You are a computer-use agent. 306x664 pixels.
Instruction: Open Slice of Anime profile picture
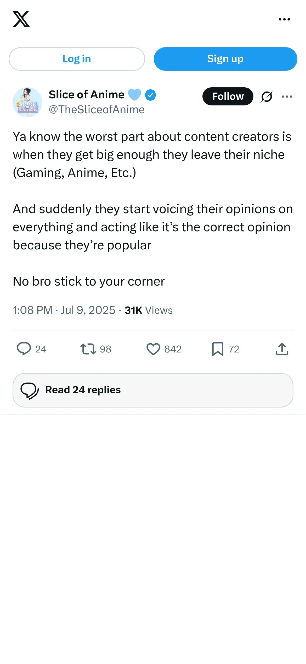pyautogui.click(x=27, y=102)
